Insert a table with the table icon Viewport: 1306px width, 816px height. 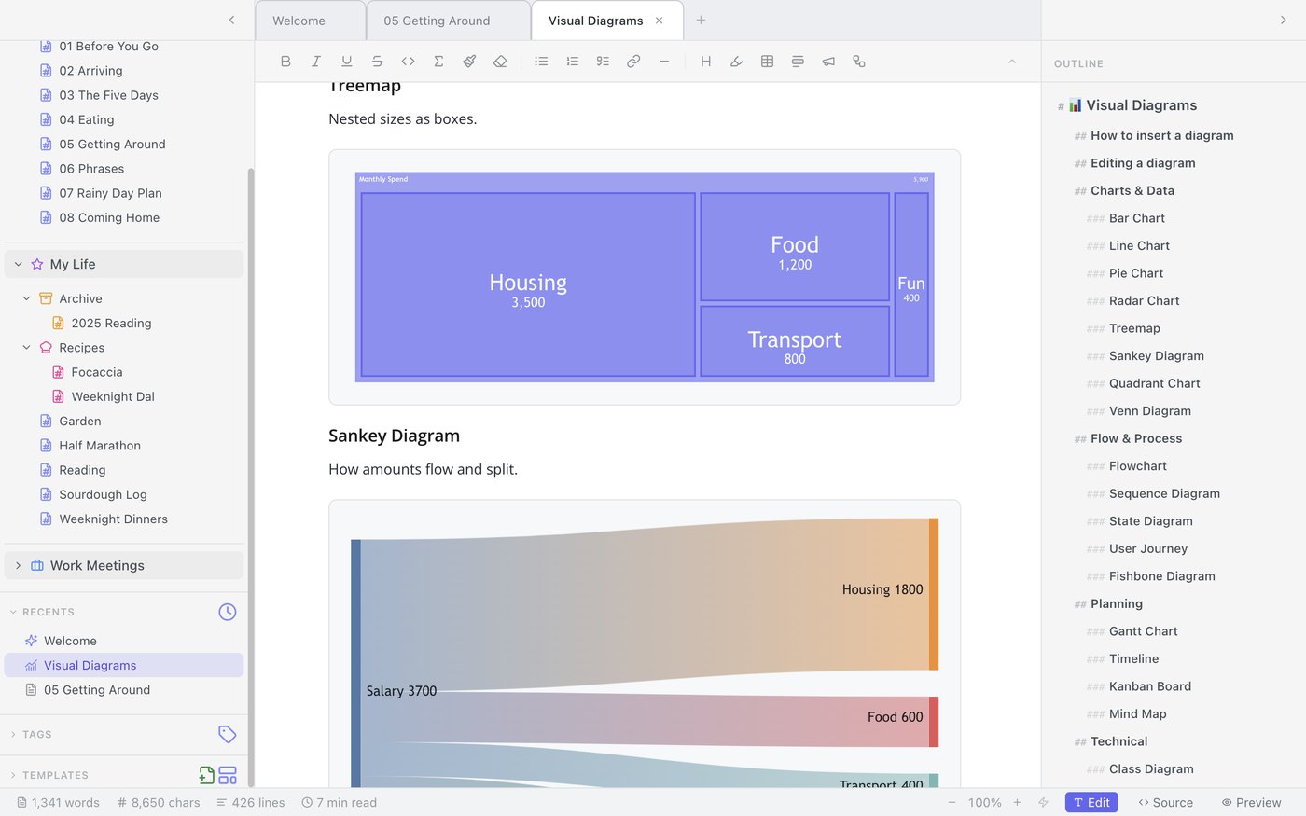[767, 62]
